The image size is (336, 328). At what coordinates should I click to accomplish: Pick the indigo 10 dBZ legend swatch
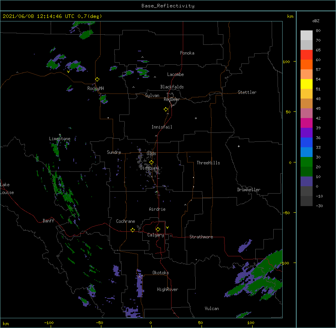[306, 182]
